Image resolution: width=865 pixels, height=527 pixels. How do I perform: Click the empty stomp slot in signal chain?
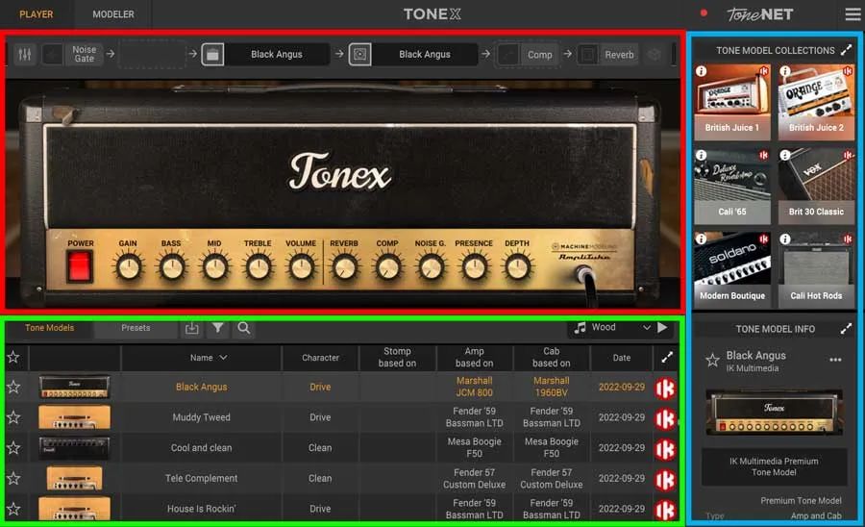pos(153,54)
